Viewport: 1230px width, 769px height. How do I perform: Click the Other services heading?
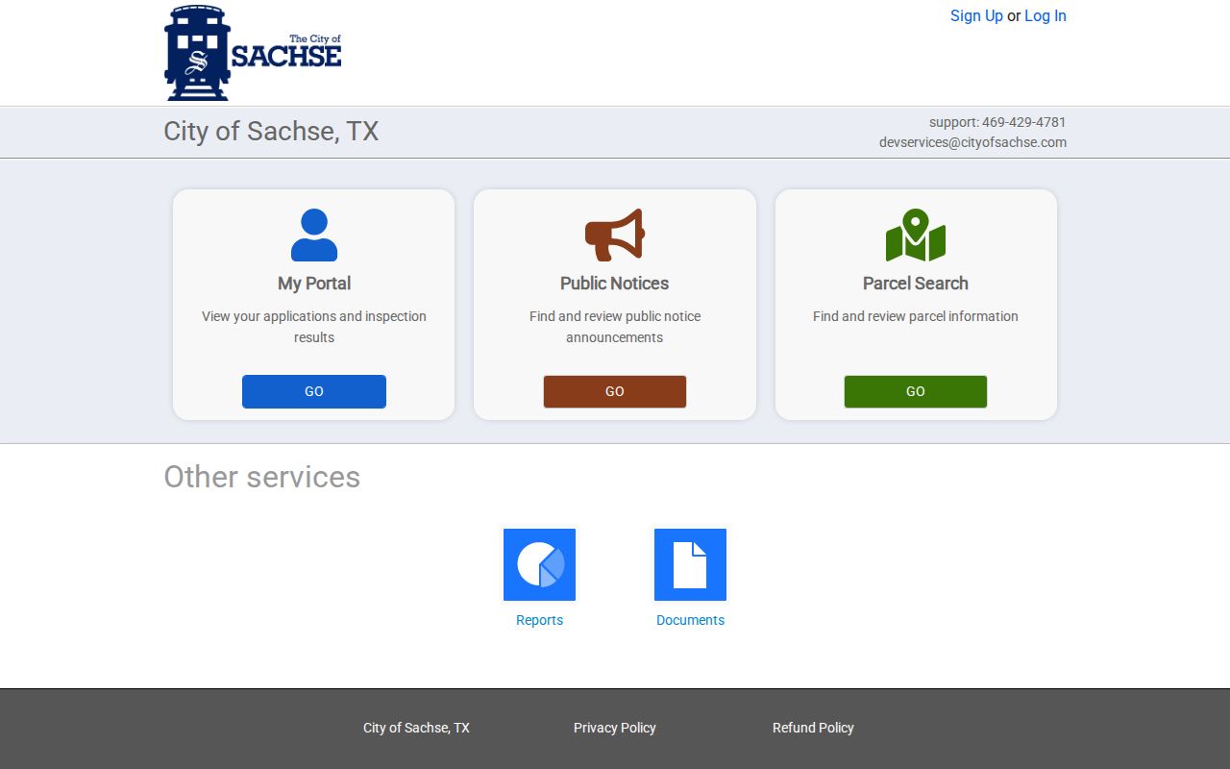(x=262, y=477)
